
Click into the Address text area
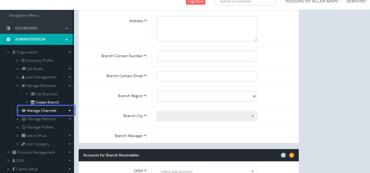[207, 29]
